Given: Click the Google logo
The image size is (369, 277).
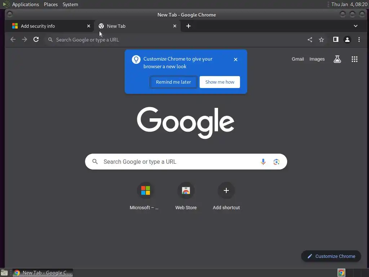Looking at the screenshot, I should pyautogui.click(x=186, y=123).
